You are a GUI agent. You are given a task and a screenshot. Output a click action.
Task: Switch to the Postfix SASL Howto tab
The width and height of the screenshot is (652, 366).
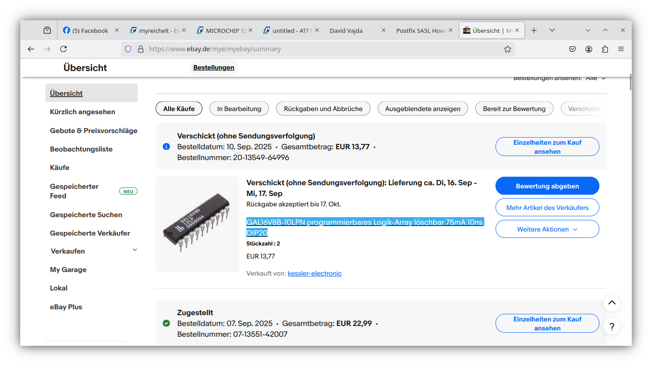pyautogui.click(x=421, y=30)
